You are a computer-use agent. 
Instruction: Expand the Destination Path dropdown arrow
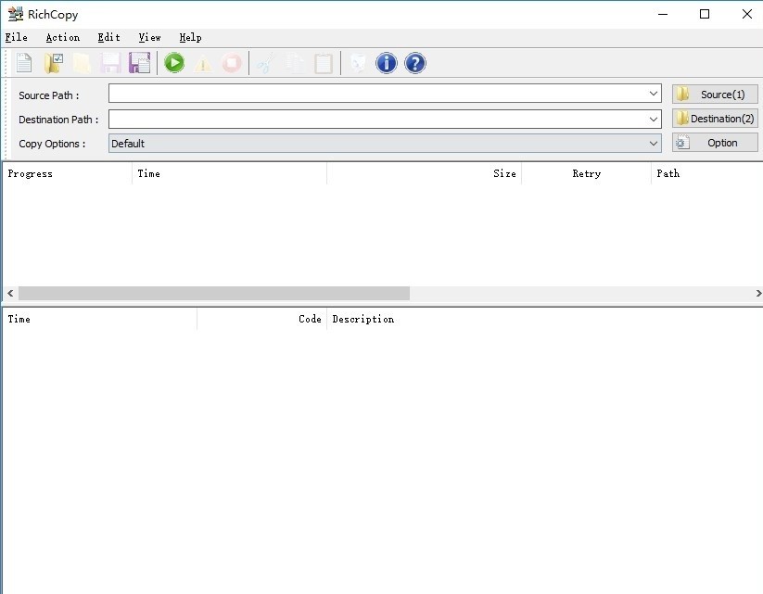click(653, 120)
